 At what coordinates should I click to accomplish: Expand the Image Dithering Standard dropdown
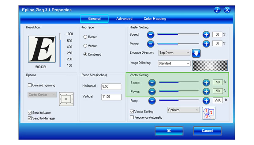point(174,63)
